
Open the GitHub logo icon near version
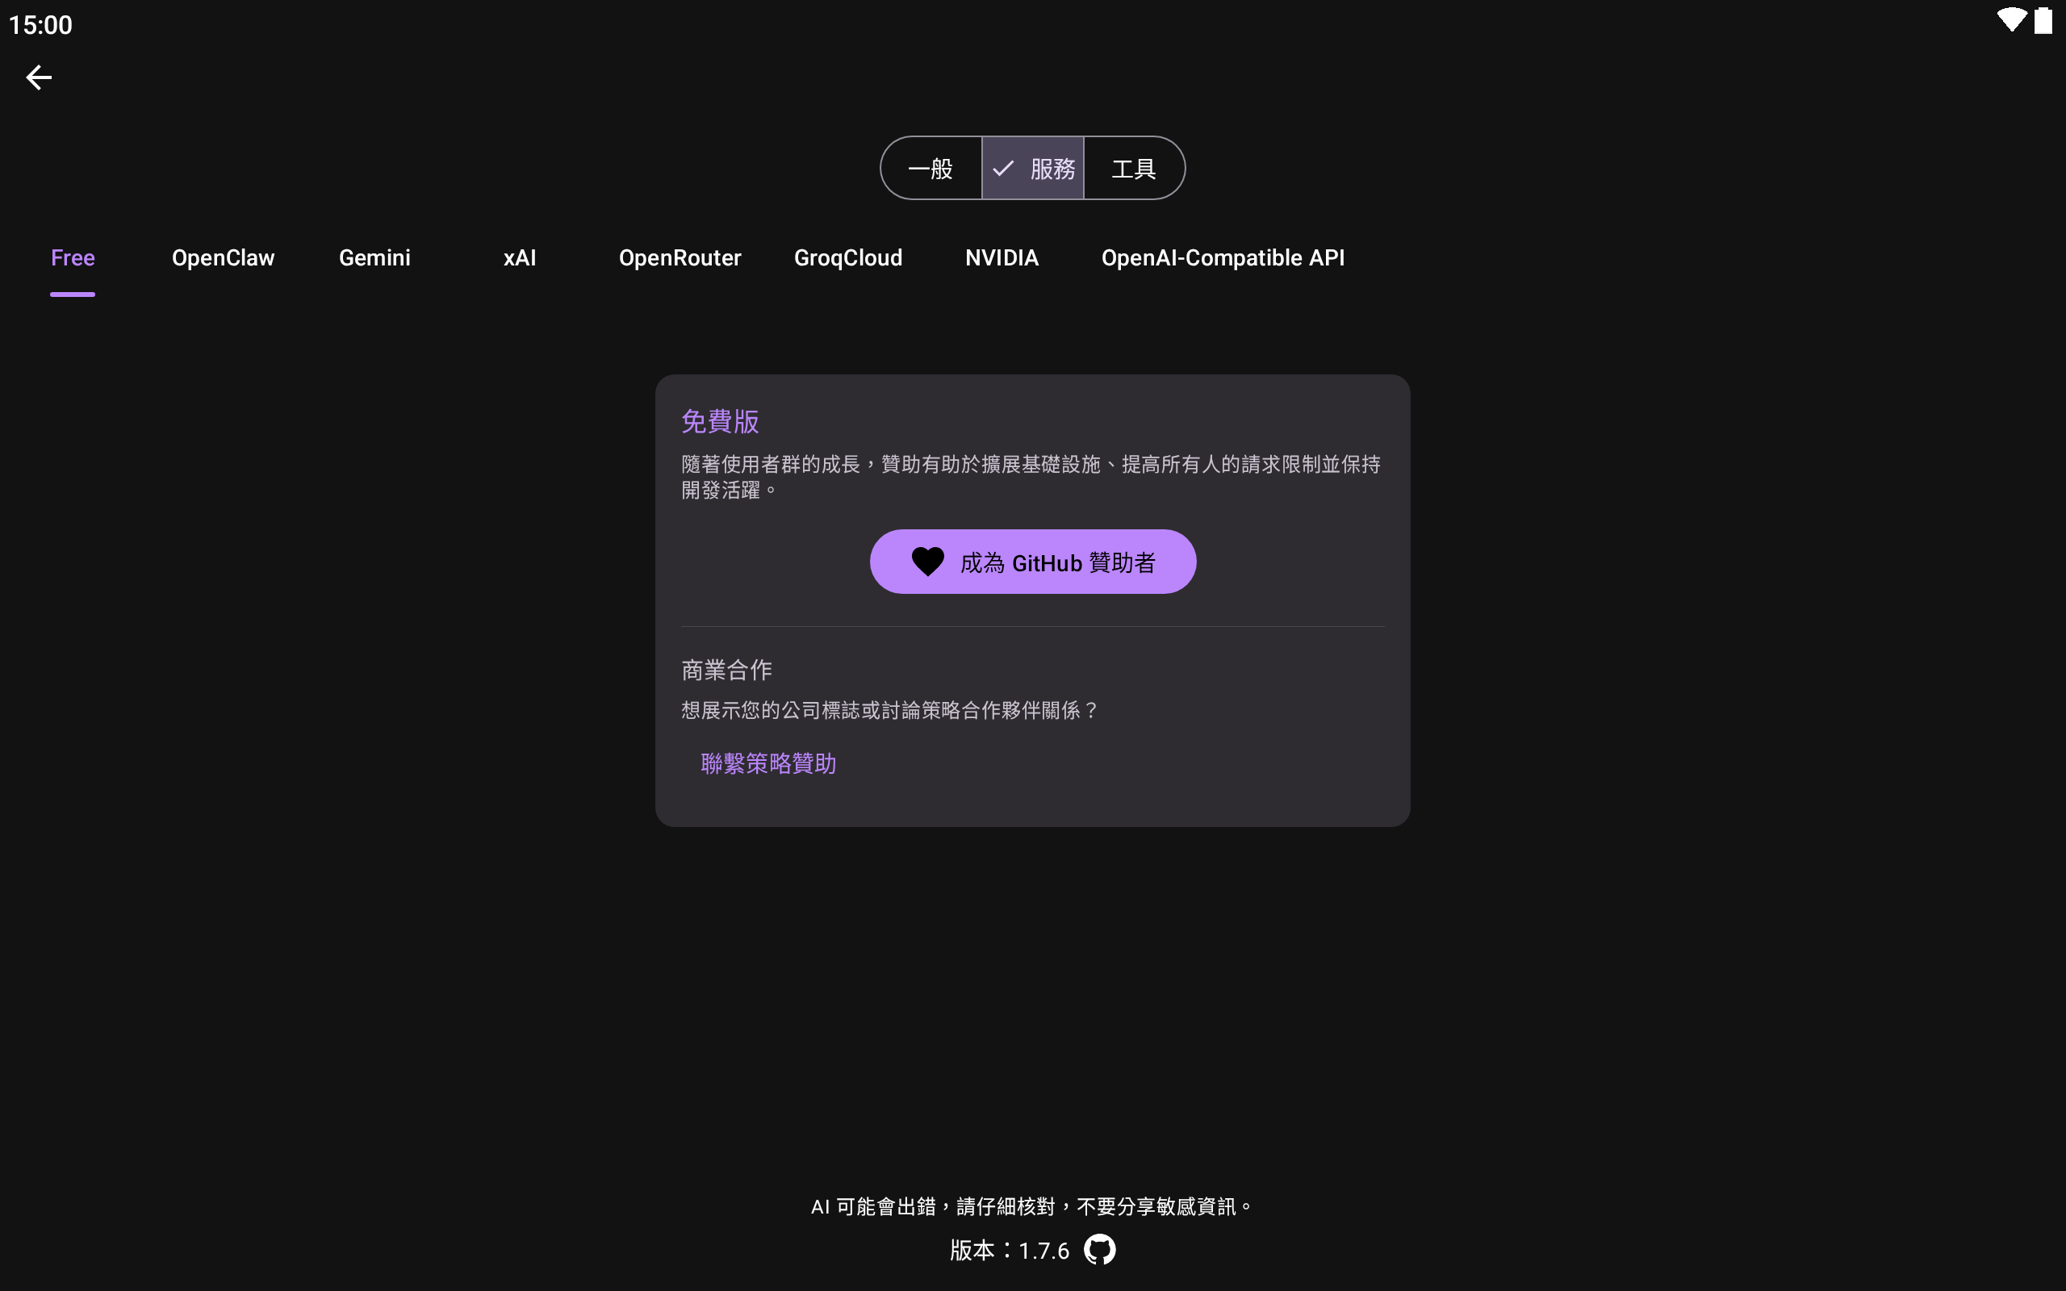tap(1100, 1250)
